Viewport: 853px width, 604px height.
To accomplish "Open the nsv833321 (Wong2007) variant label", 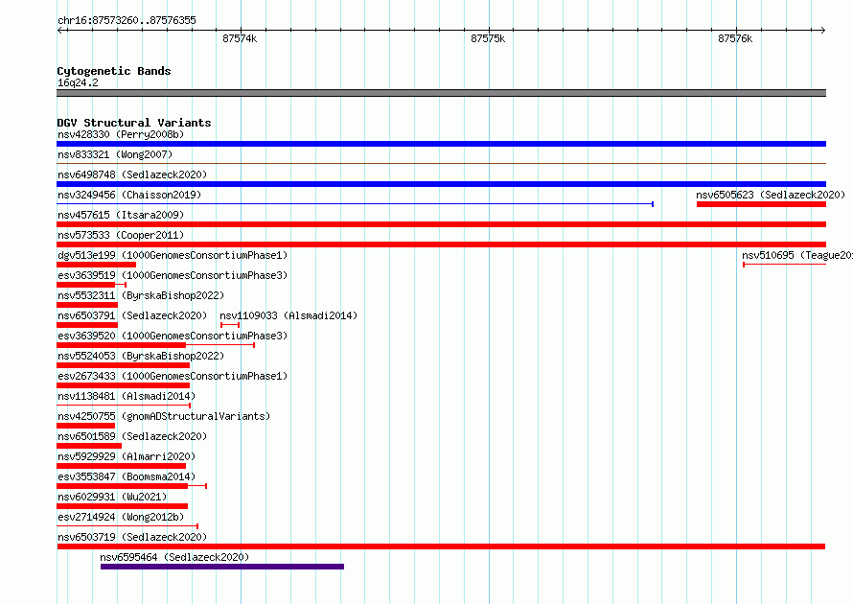I will pos(115,154).
